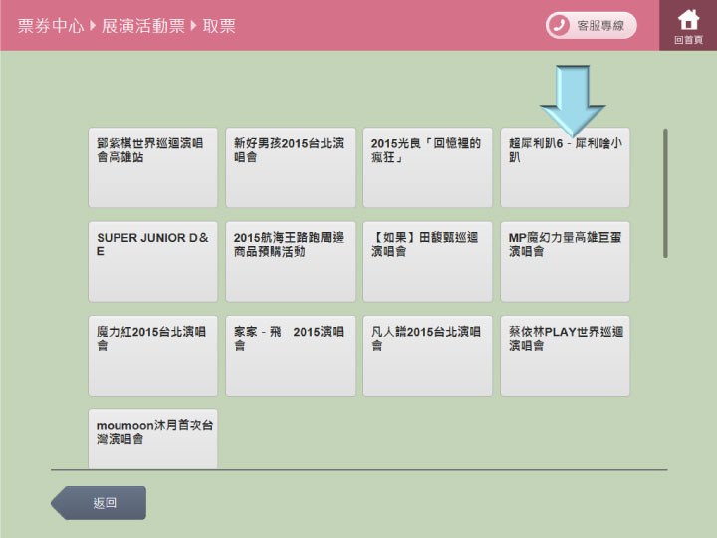Select 鄧紫棋世界巡迴演唱會高雄站 event
The width and height of the screenshot is (717, 538).
(x=152, y=167)
